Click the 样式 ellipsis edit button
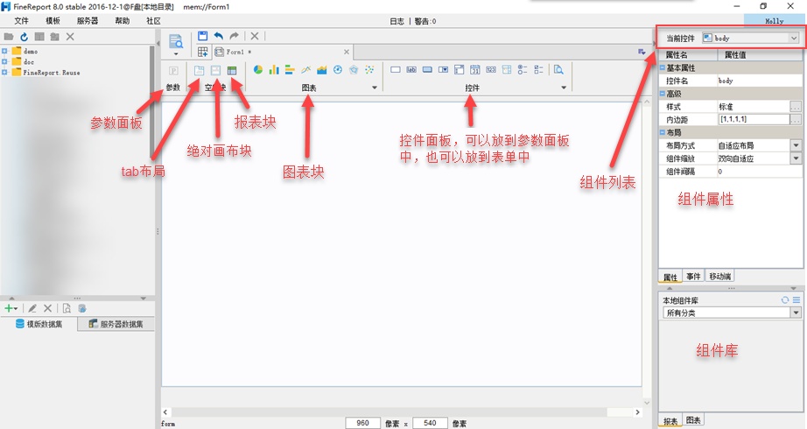 pyautogui.click(x=796, y=107)
